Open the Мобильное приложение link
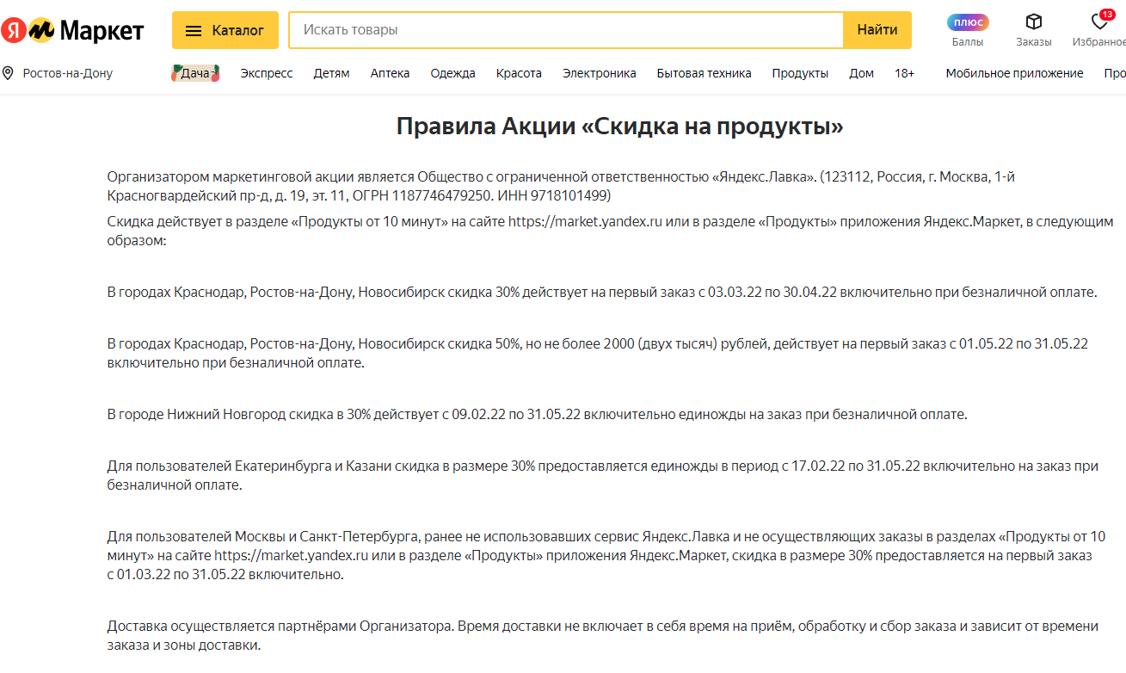The height and width of the screenshot is (673, 1126). click(1015, 73)
